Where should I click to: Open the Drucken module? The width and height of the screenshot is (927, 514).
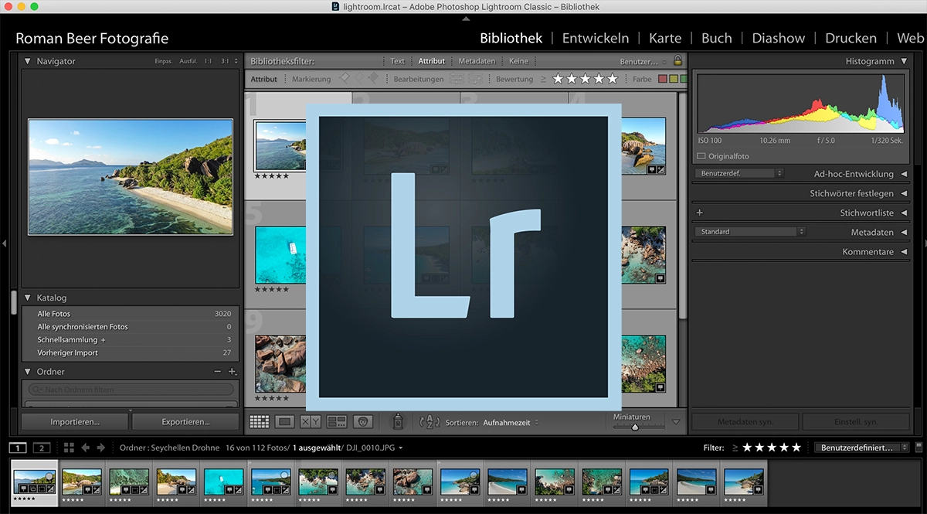(x=851, y=38)
